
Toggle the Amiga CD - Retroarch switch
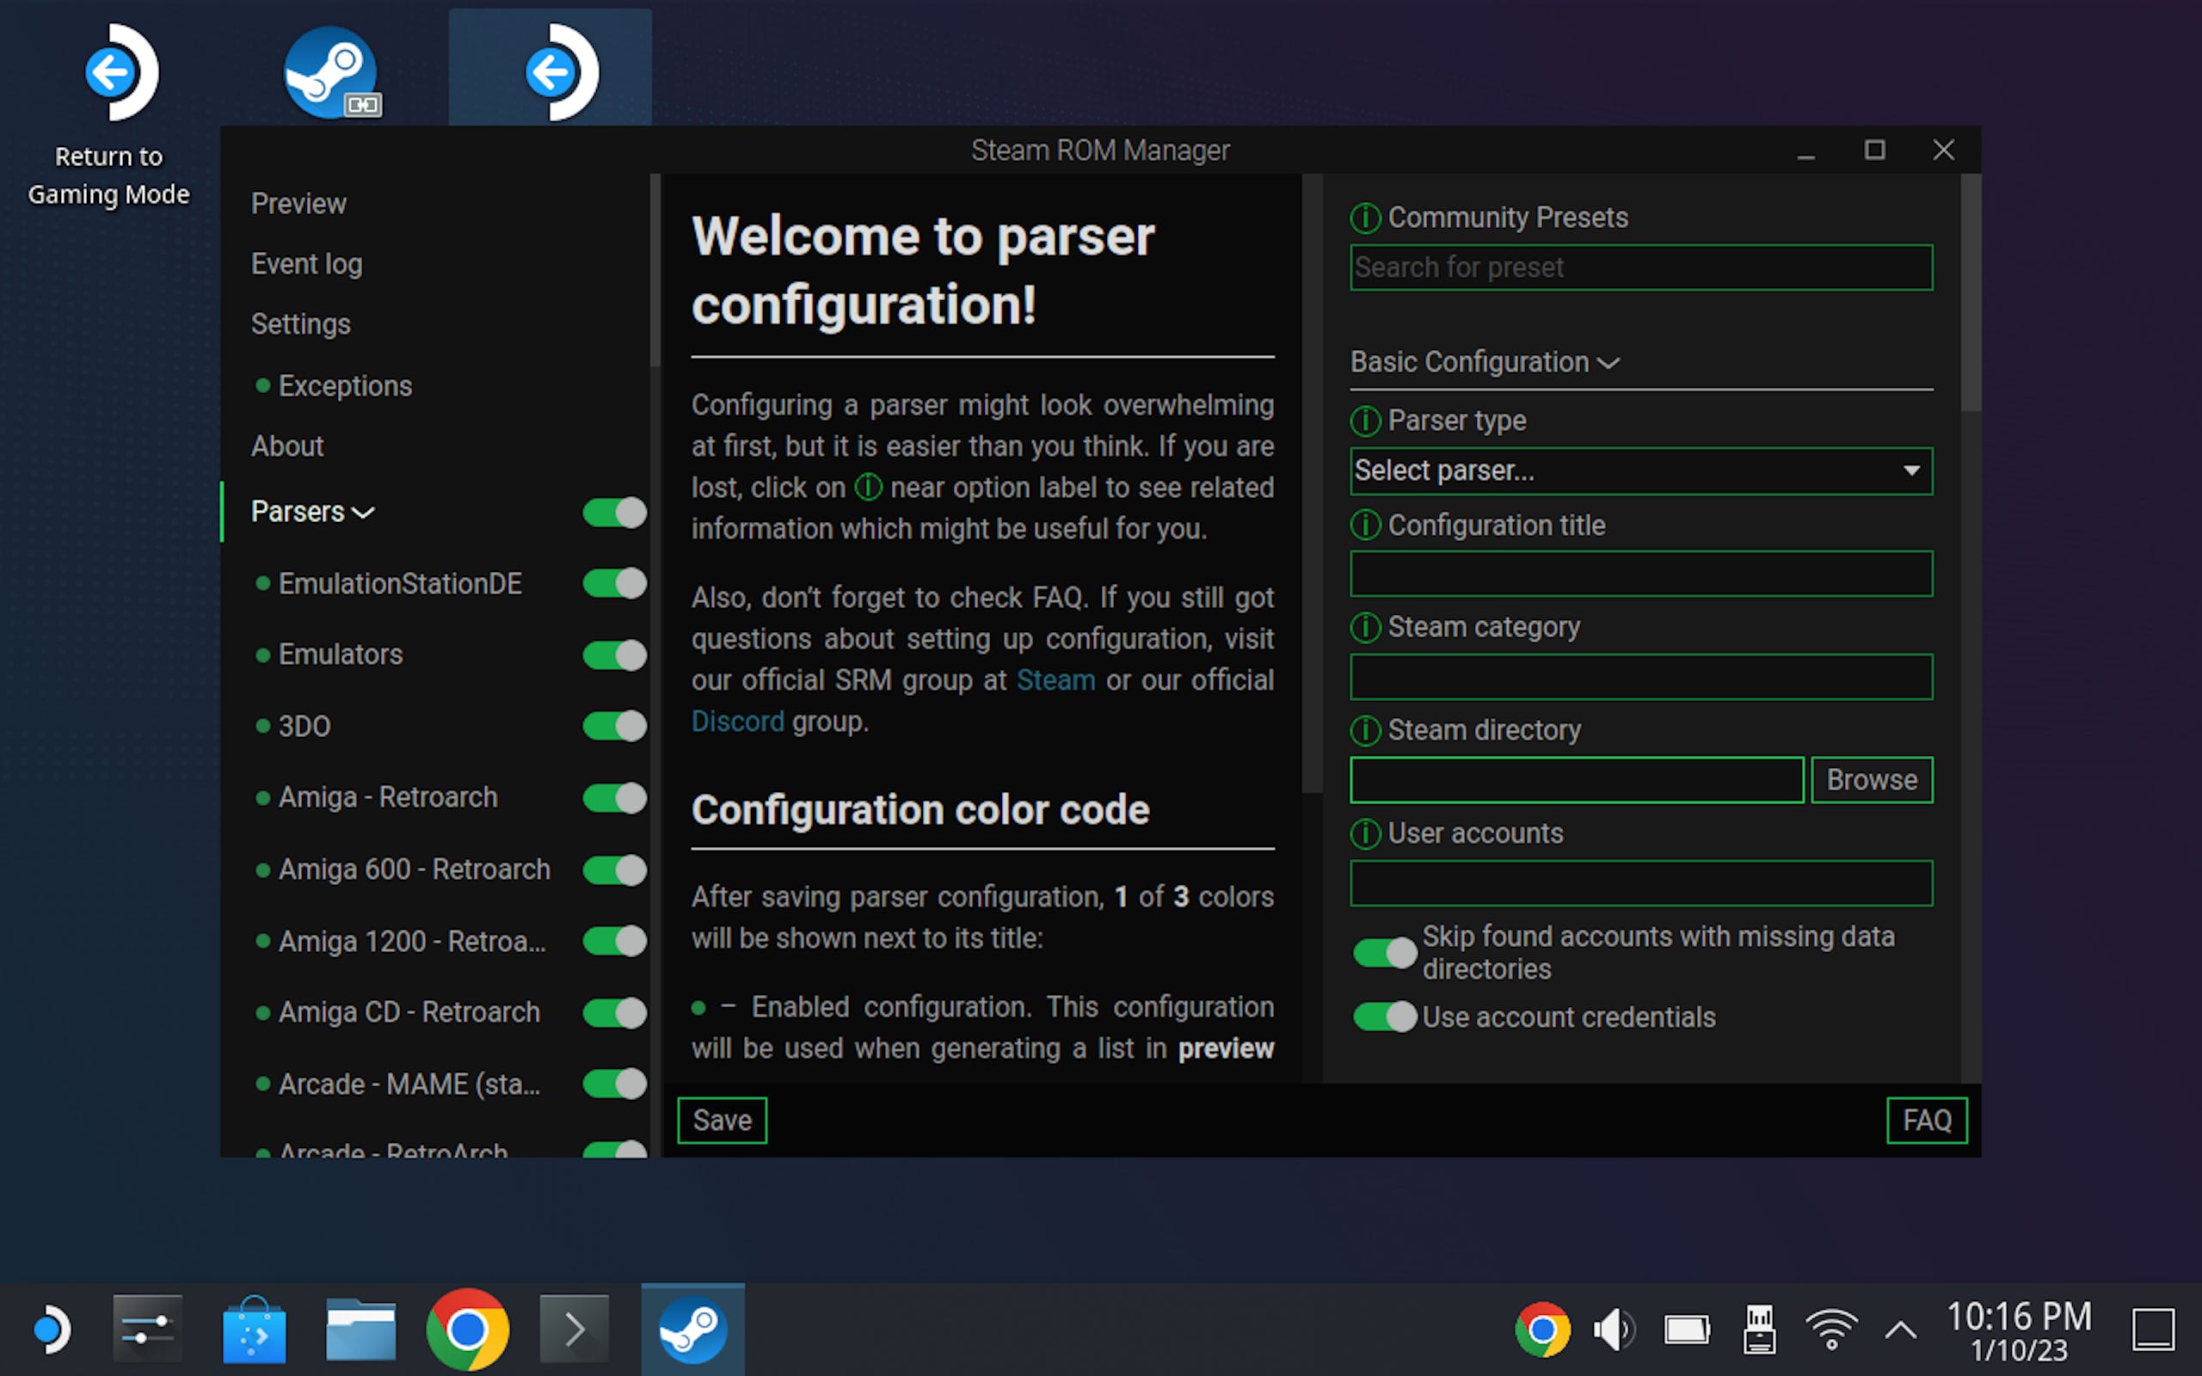pos(614,1013)
